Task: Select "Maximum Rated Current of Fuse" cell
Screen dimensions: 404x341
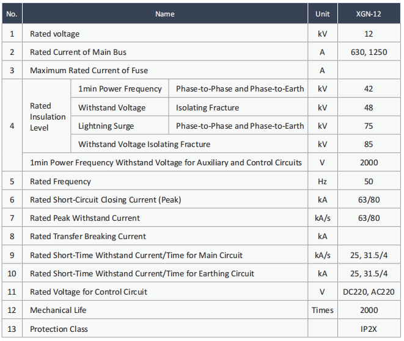Action: tap(89, 71)
